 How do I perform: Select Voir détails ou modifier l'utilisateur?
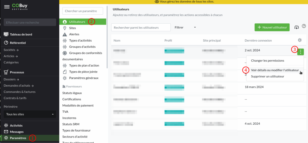[x=275, y=70]
